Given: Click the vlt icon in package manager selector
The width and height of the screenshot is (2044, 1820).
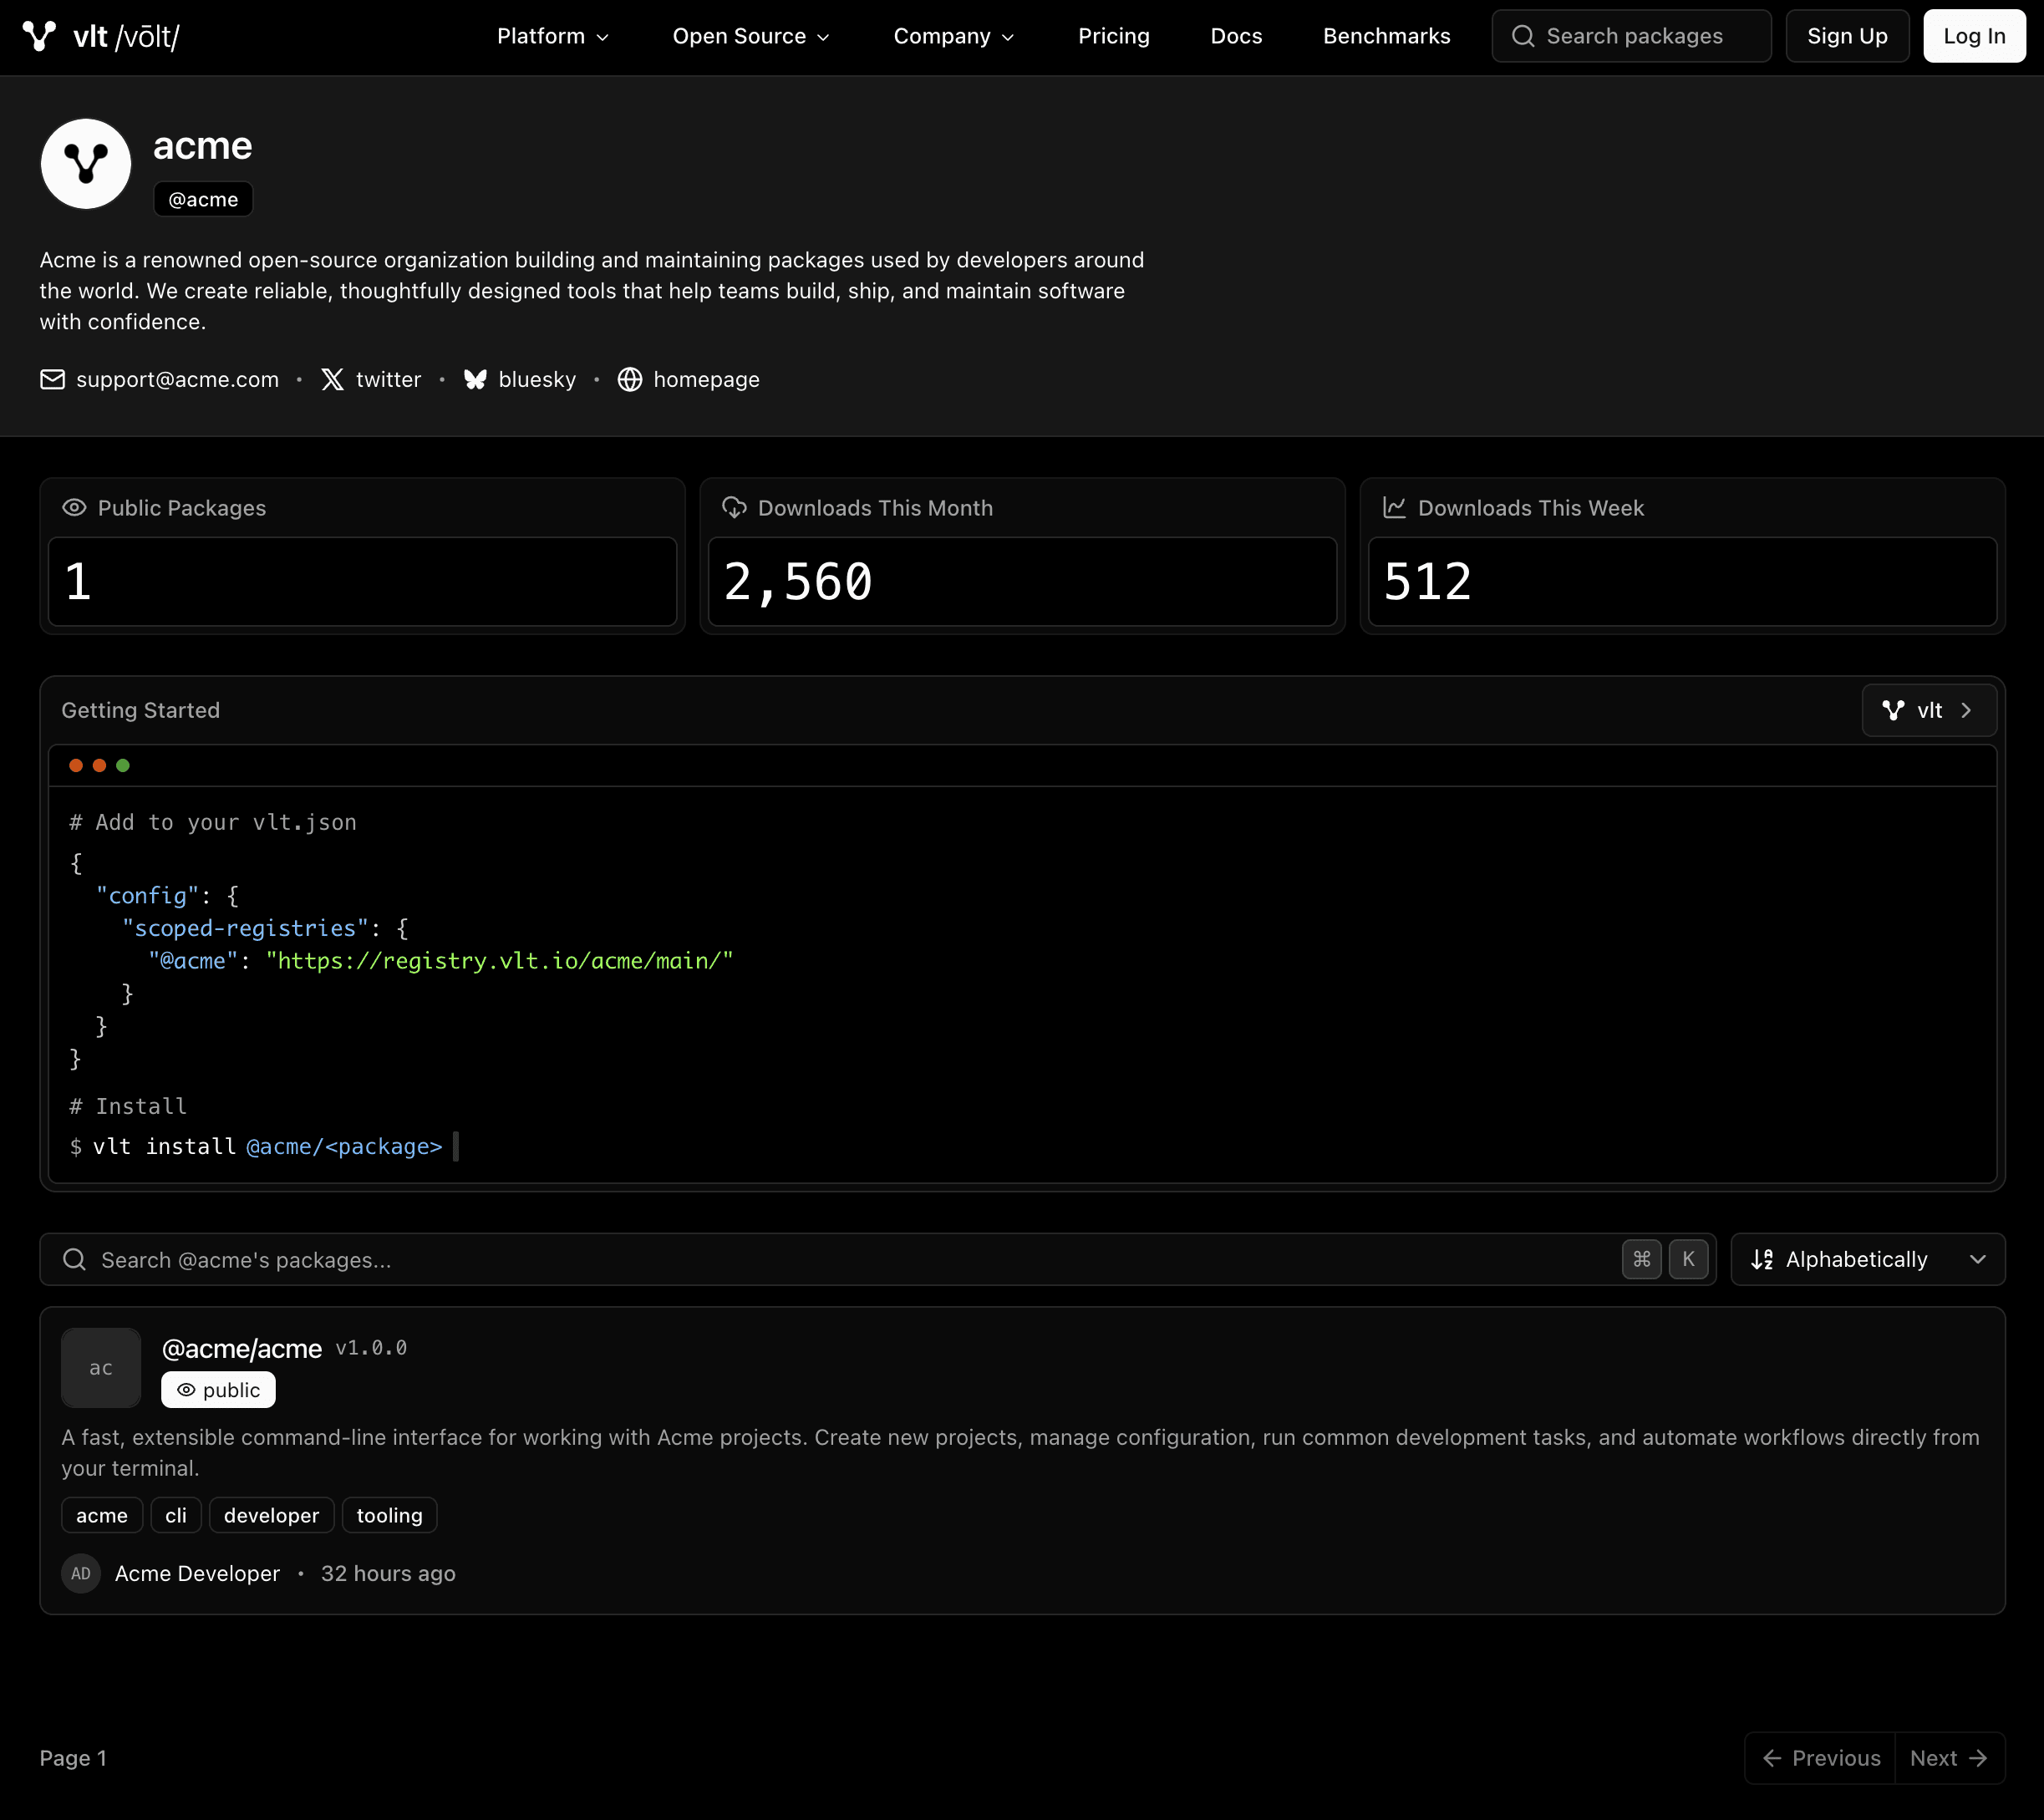Looking at the screenshot, I should click(x=1893, y=710).
